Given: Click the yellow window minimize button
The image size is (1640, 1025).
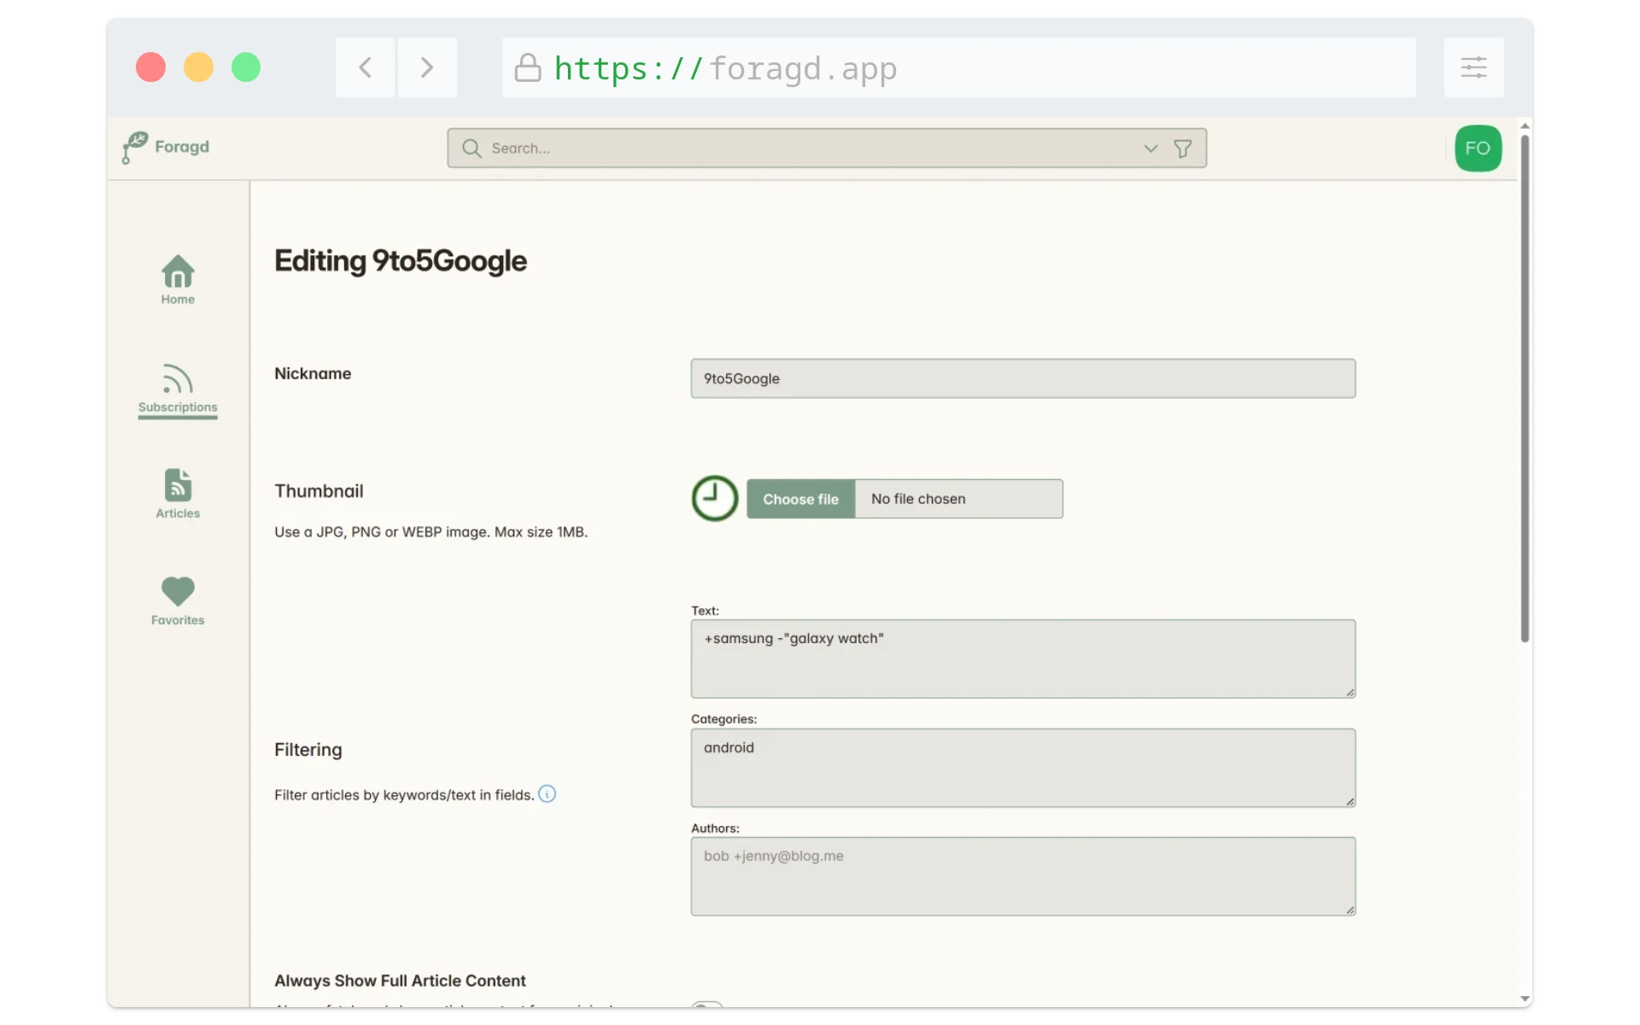Looking at the screenshot, I should 198,67.
